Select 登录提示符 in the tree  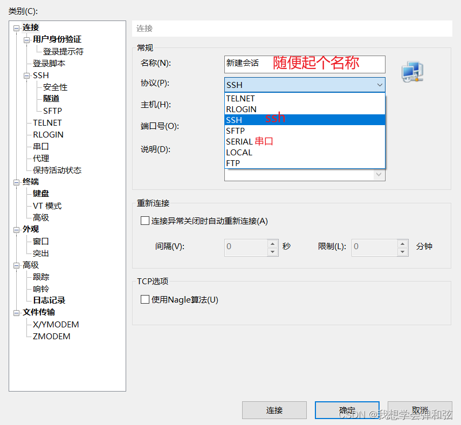pos(63,51)
